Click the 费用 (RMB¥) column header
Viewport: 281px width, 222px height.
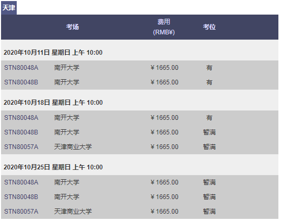coord(164,27)
